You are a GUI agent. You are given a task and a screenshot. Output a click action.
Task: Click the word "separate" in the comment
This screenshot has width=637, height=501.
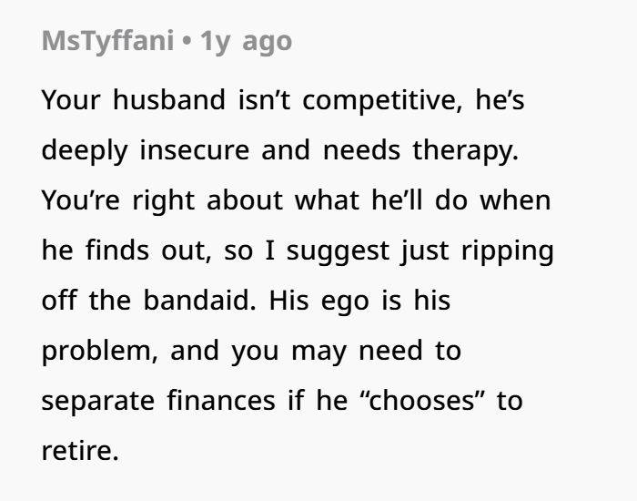point(97,401)
